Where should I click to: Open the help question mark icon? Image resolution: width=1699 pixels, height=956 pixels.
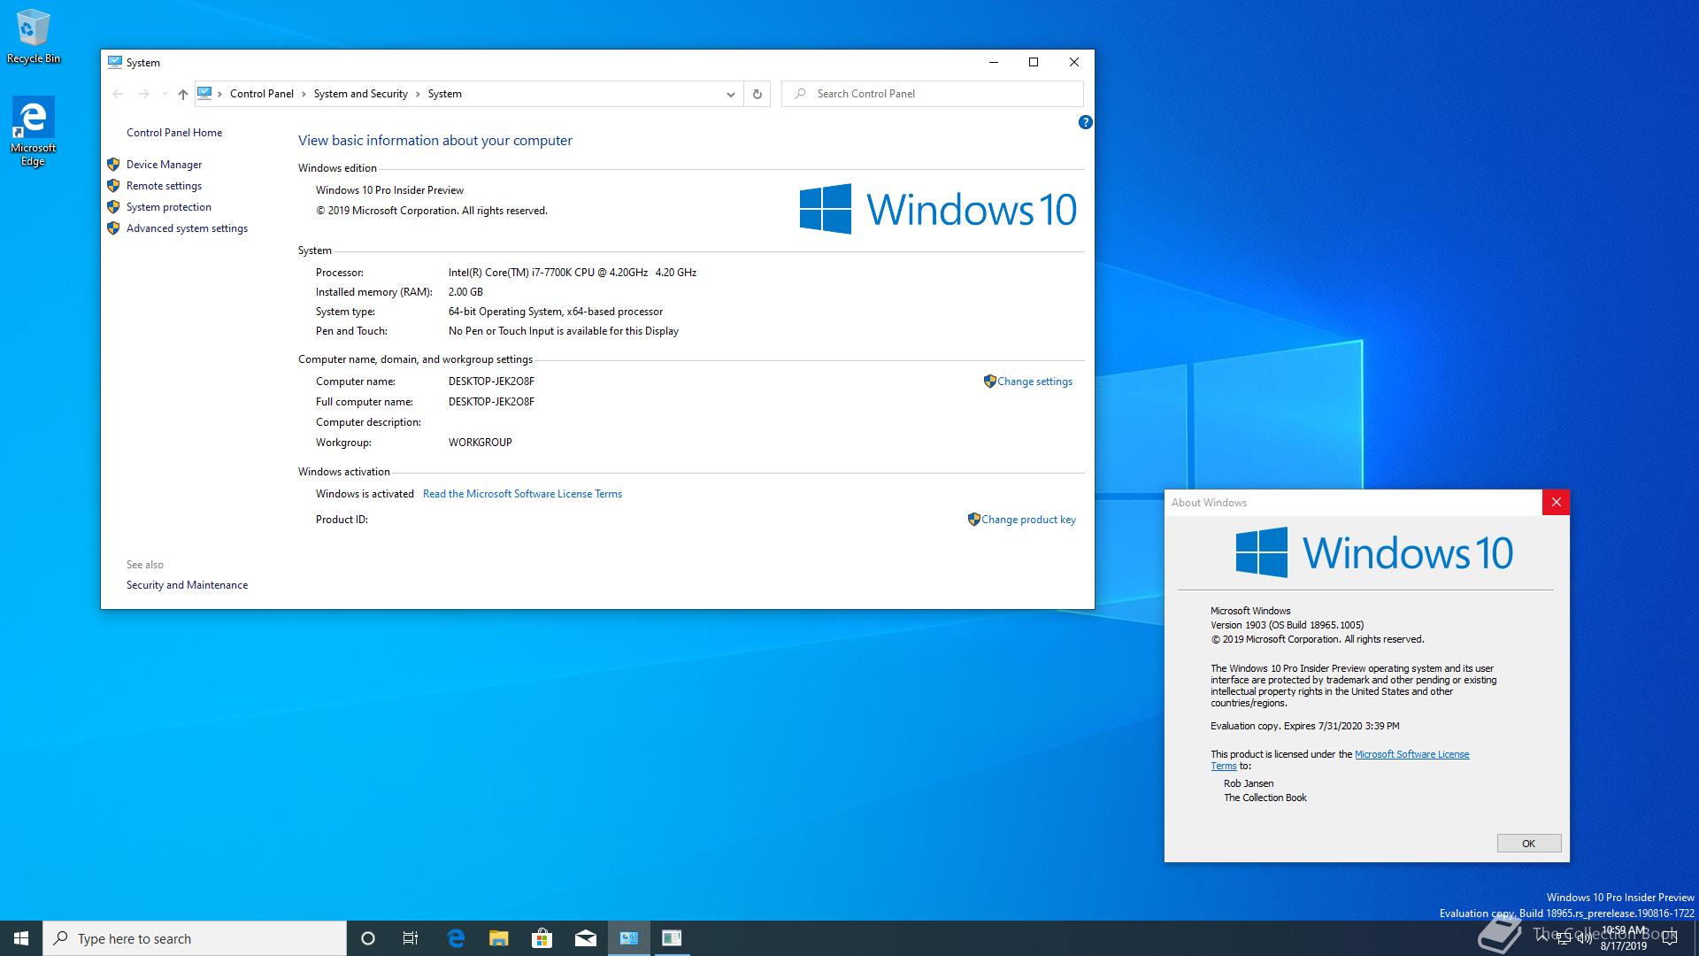[1086, 122]
